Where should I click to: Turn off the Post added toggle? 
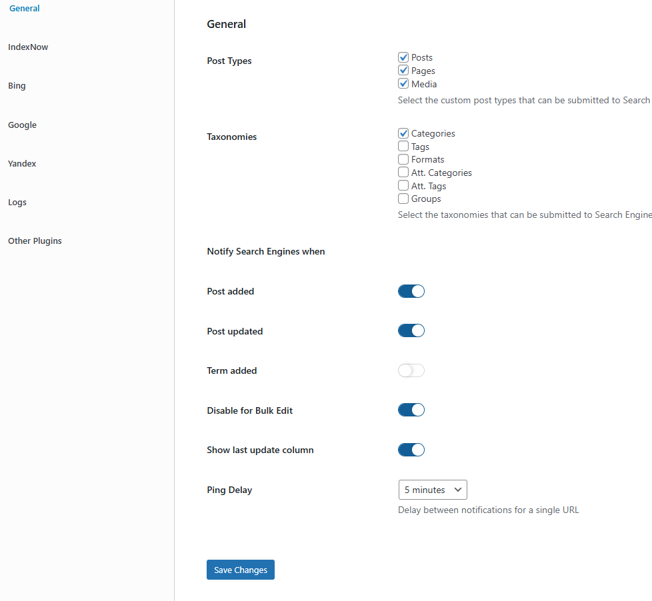click(x=411, y=291)
